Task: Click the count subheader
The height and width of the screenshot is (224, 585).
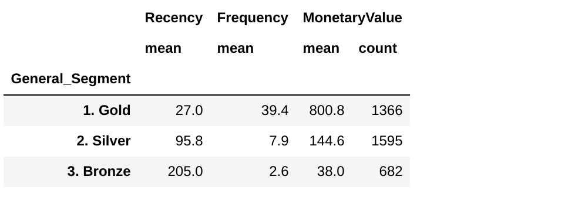Action: 378,49
